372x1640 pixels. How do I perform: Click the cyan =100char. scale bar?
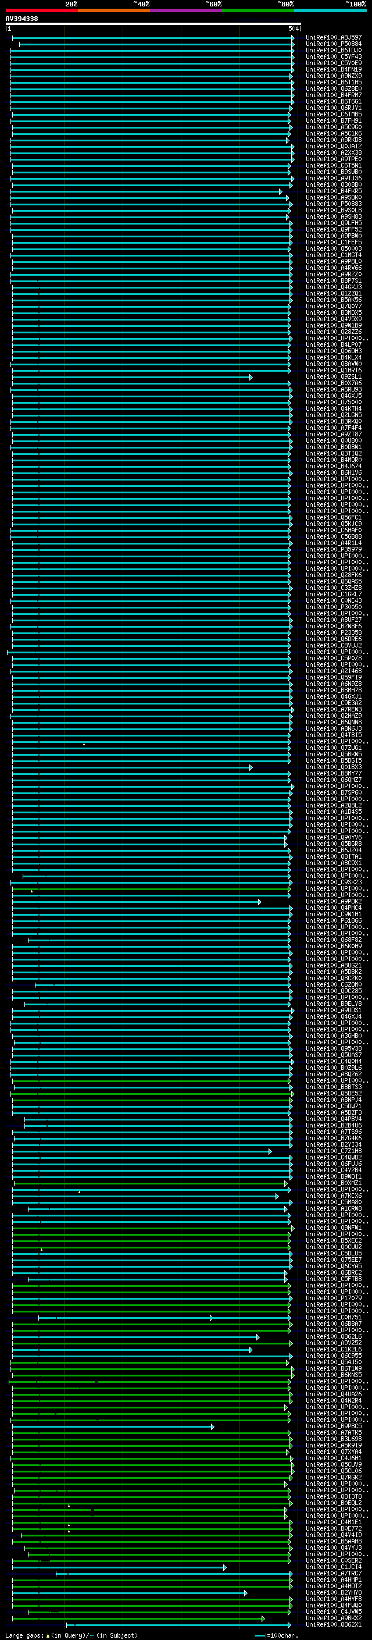(x=259, y=1635)
